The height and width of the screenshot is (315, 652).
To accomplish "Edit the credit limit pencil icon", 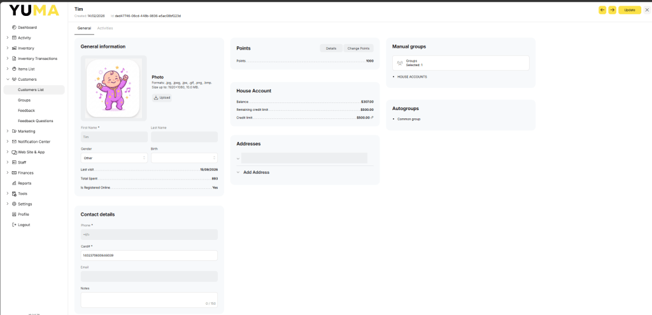I will (372, 118).
